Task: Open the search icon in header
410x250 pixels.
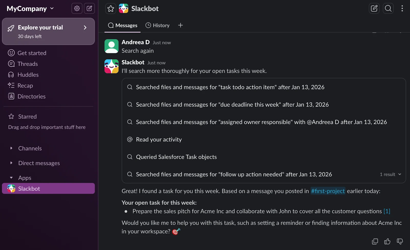Action: point(388,8)
